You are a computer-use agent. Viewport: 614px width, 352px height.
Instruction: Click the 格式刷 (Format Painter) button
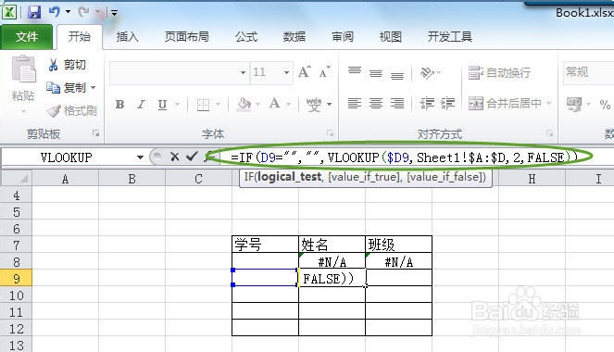click(x=71, y=111)
